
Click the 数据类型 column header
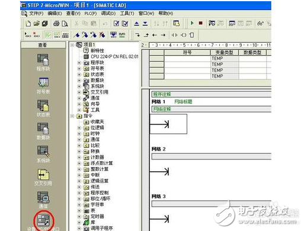pyautogui.click(x=252, y=53)
